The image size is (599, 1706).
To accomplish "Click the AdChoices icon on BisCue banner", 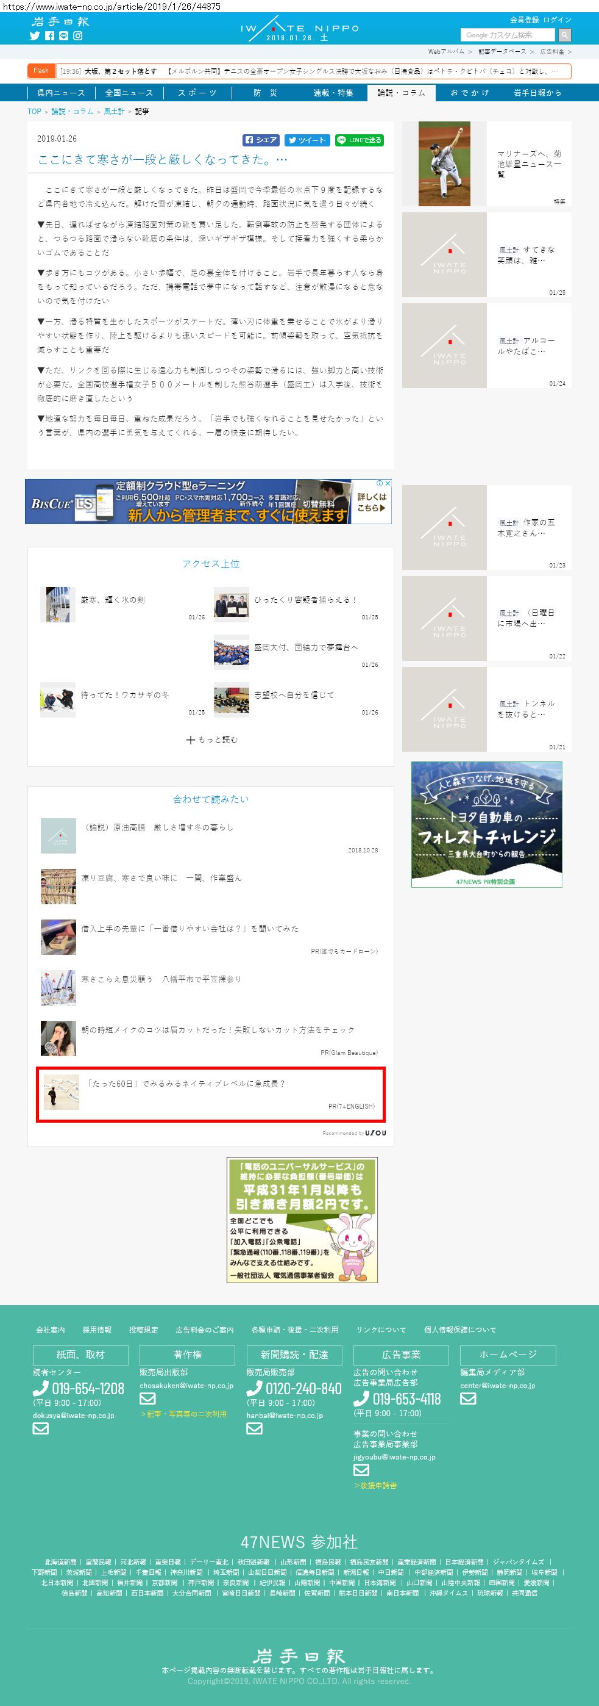I will (380, 483).
